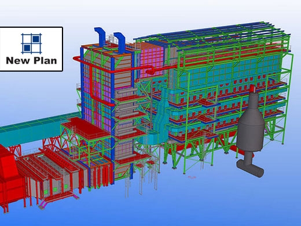Select the vertical red pipe on the tower face
The height and width of the screenshot is (226, 301).
point(91,81)
